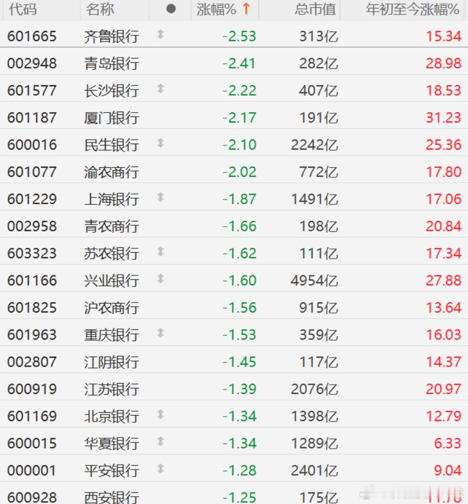Click the 2242亿 market cap value
The width and height of the screenshot is (468, 504).
[x=314, y=145]
